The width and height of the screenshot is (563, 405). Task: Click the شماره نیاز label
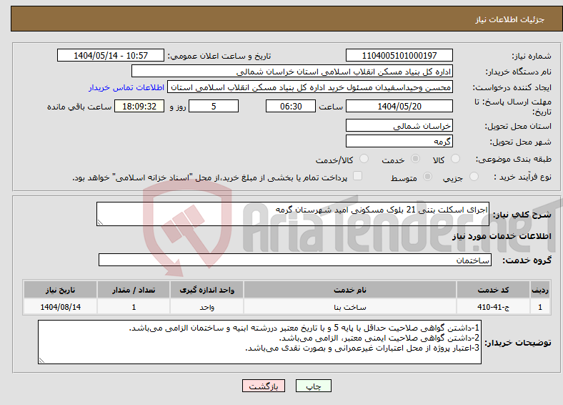click(532, 56)
